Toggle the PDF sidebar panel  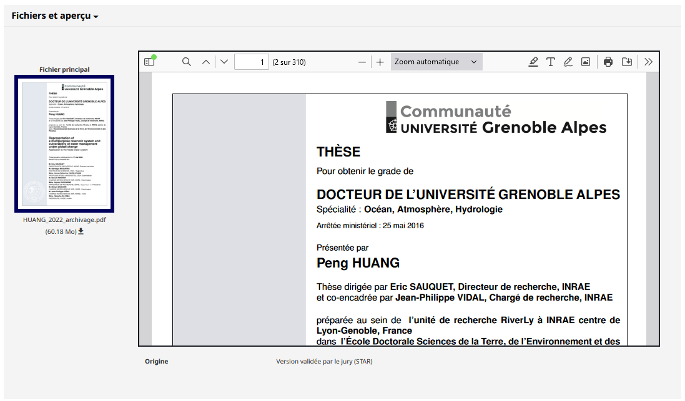[149, 62]
